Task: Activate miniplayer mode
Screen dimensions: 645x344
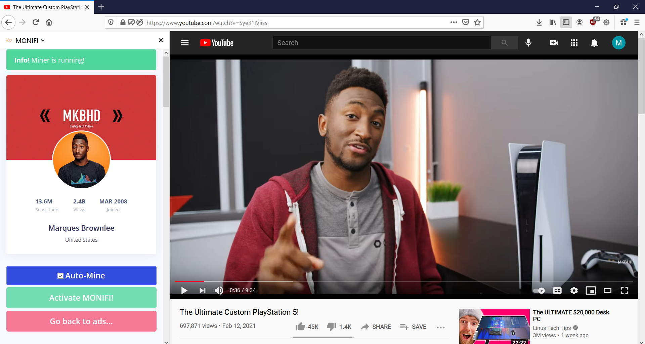Action: pos(591,291)
